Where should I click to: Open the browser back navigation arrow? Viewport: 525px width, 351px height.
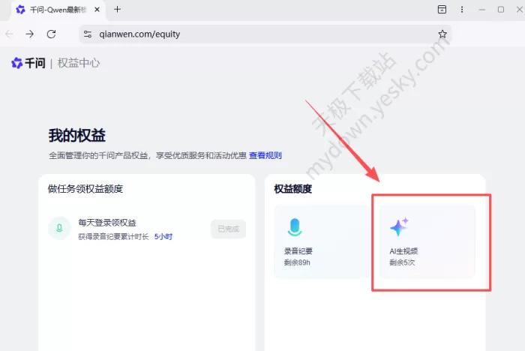[9, 34]
